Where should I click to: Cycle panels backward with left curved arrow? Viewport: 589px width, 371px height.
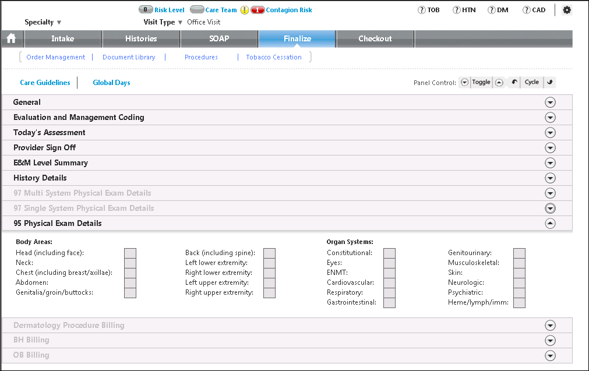coord(514,82)
